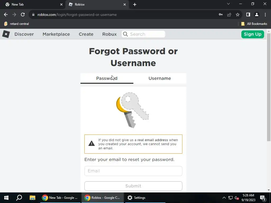
Task: Open the Robux page
Action: [109, 34]
